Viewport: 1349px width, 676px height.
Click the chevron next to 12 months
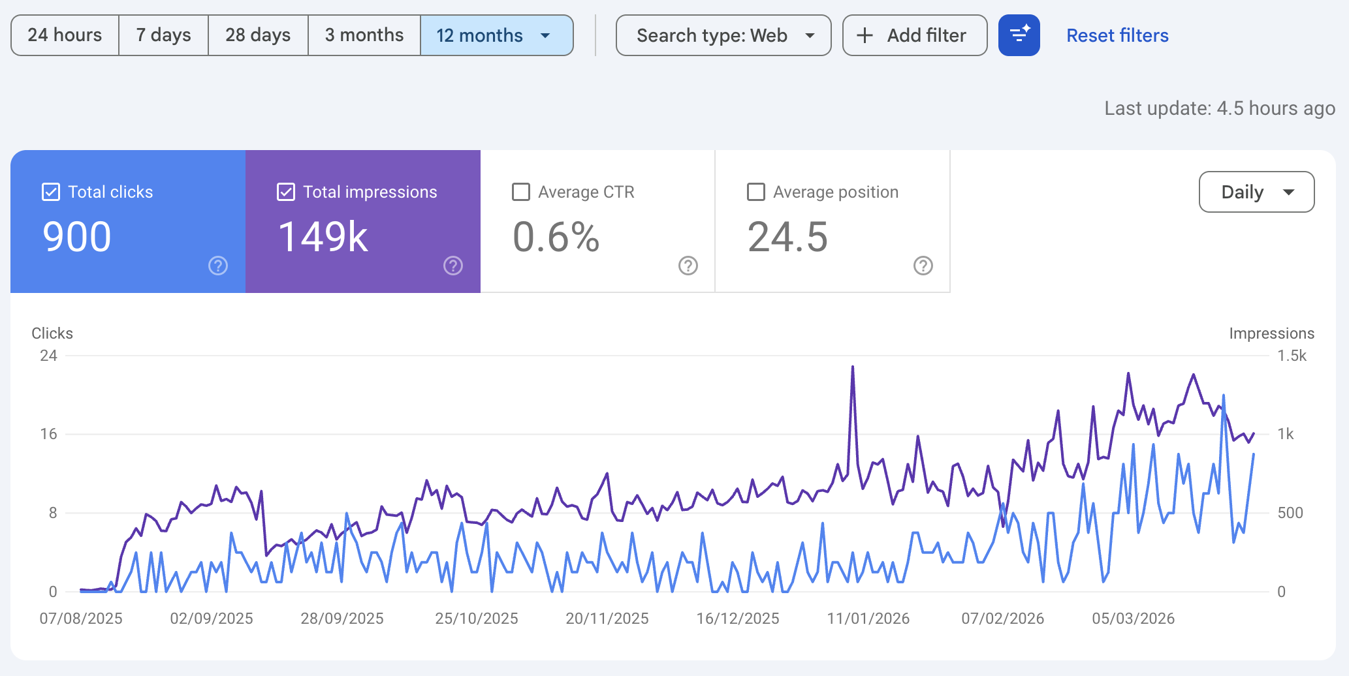click(x=546, y=37)
